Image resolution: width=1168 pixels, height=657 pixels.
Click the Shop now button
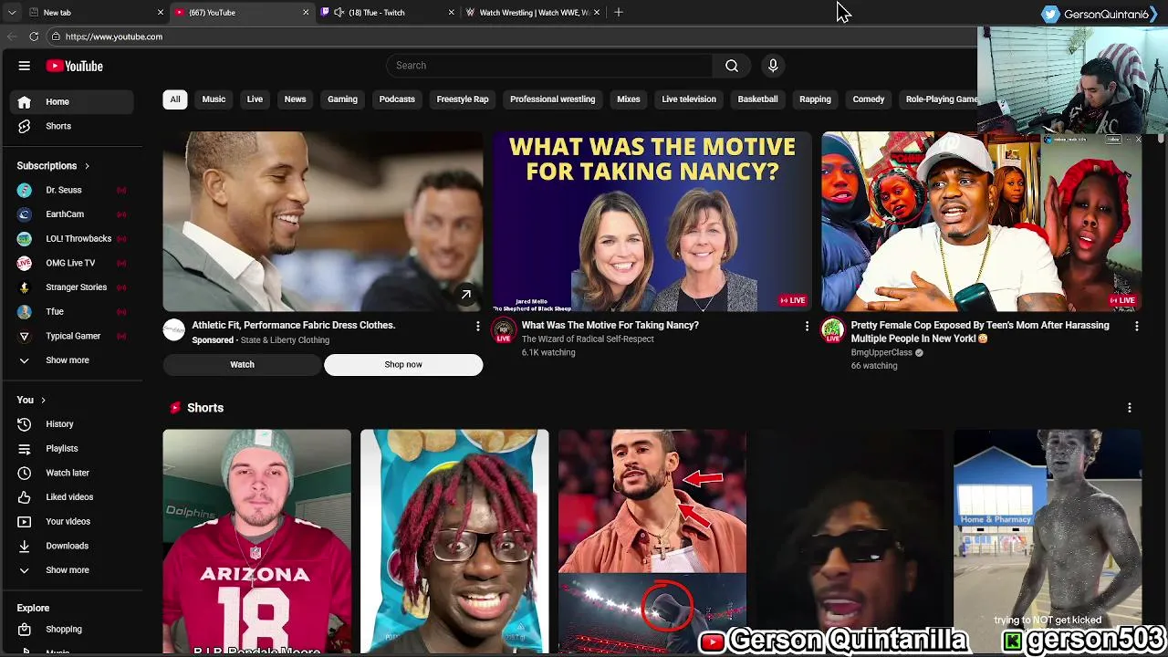(x=403, y=364)
